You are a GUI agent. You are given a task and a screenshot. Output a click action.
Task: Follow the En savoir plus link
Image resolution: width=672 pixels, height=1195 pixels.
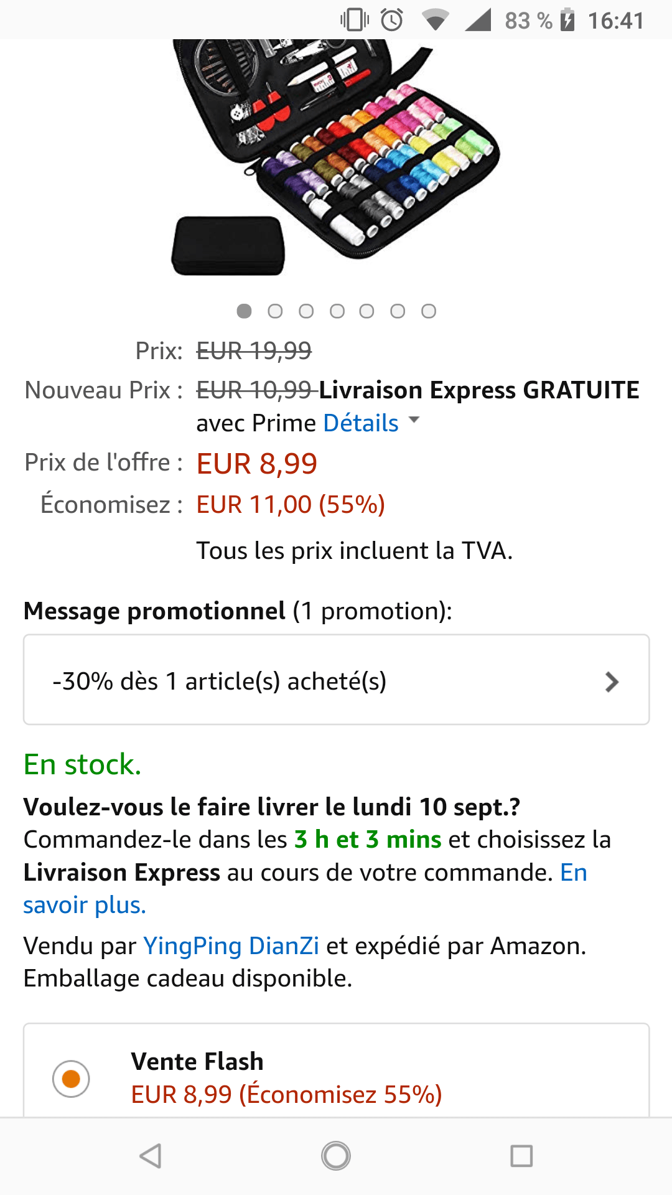(x=85, y=905)
